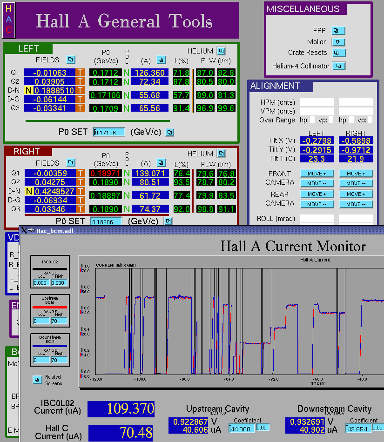Viewport: 384px width, 442px height.
Task: Click RIGHT Tilt Y value -0.9712
Action: pos(356,150)
